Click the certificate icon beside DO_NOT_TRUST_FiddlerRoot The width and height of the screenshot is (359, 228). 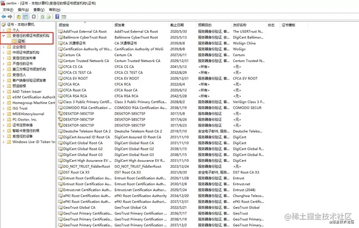[x=61, y=166]
